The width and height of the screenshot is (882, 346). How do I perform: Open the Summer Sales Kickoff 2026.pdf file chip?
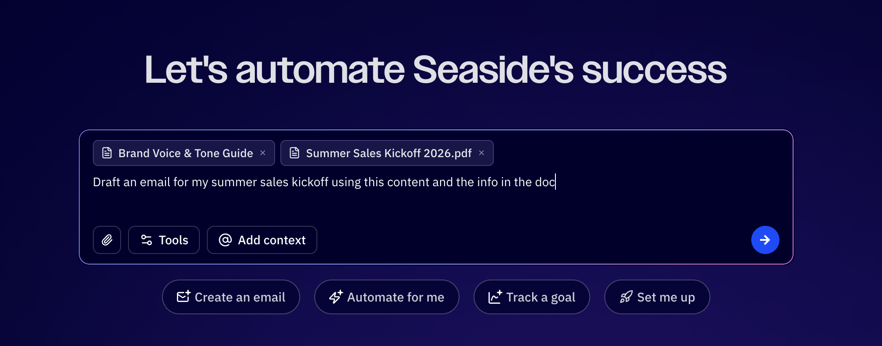coord(388,153)
